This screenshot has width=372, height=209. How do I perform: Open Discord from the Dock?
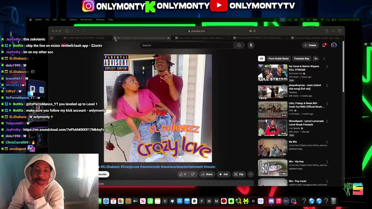271,201
